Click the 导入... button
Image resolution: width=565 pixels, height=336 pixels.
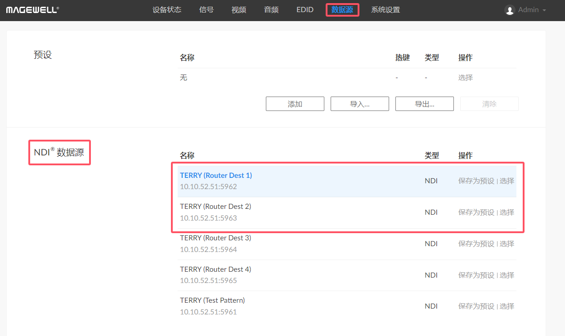point(360,104)
